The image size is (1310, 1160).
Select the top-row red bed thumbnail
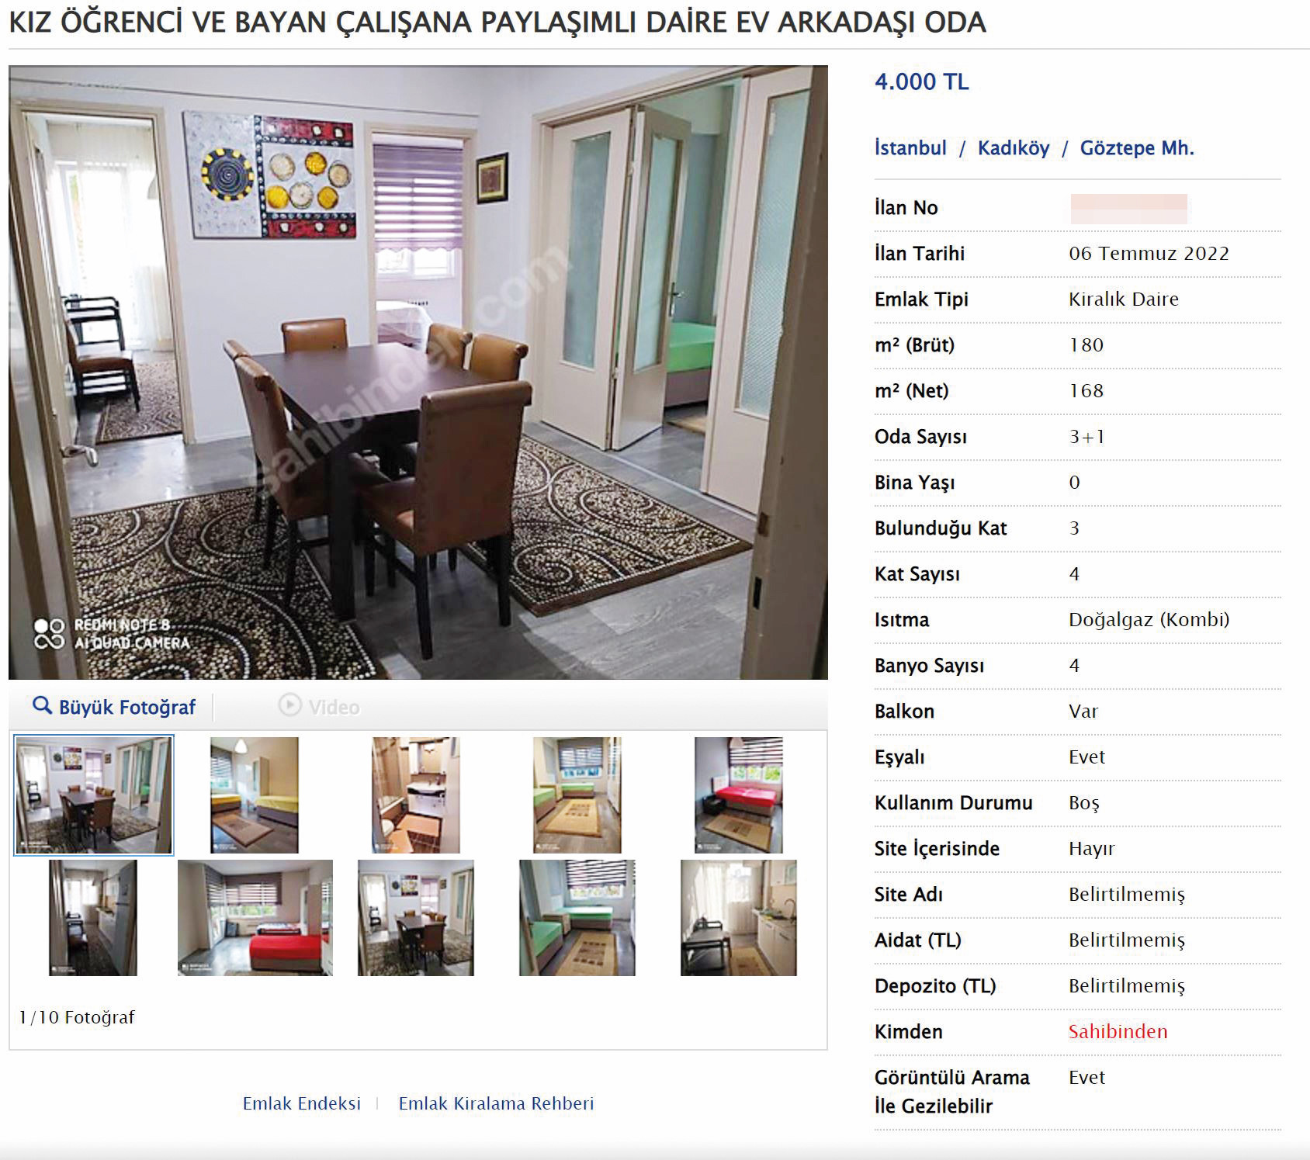point(739,795)
